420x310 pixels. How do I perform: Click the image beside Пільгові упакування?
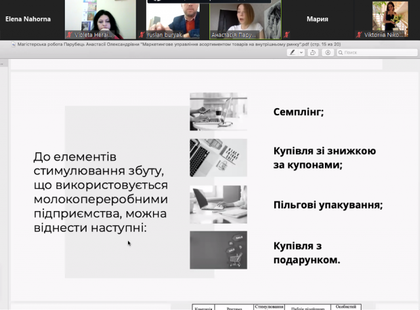218,204
